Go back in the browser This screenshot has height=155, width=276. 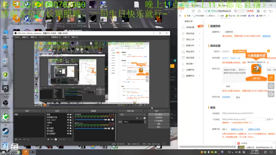pyautogui.click(x=181, y=11)
